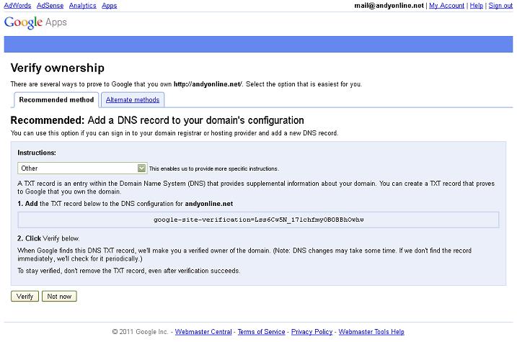Open Privacy Policy link

312,332
